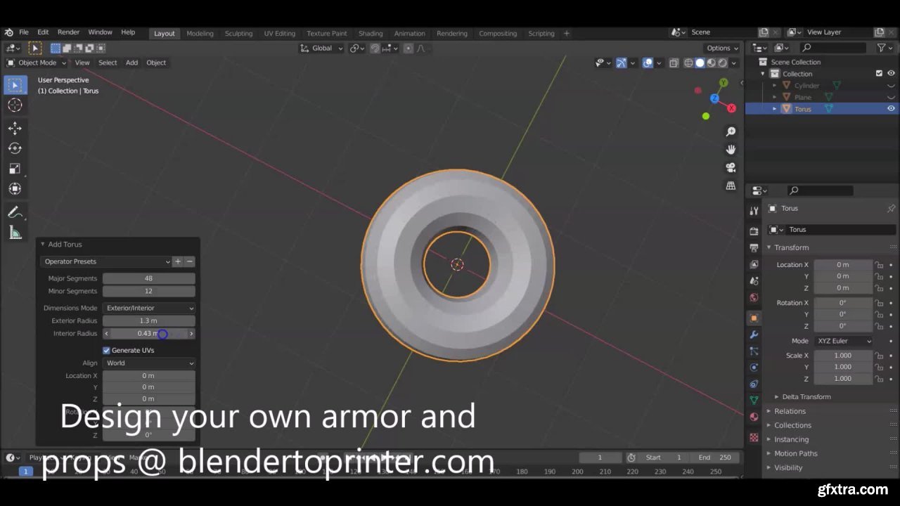Select the Rotate tool in the toolbar
Viewport: 900px width, 506px height.
[x=15, y=148]
